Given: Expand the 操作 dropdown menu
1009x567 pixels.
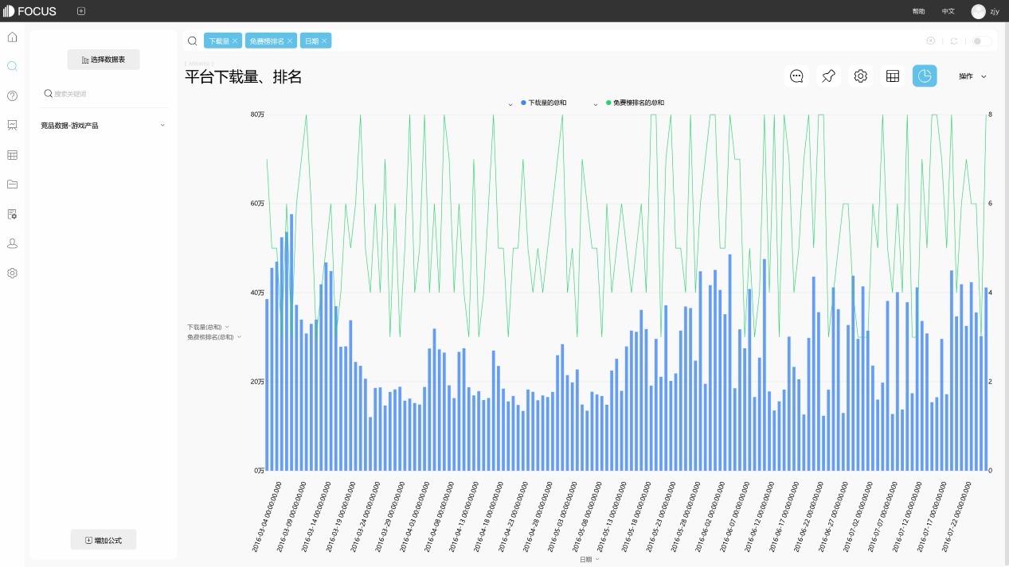Looking at the screenshot, I should click(x=972, y=76).
